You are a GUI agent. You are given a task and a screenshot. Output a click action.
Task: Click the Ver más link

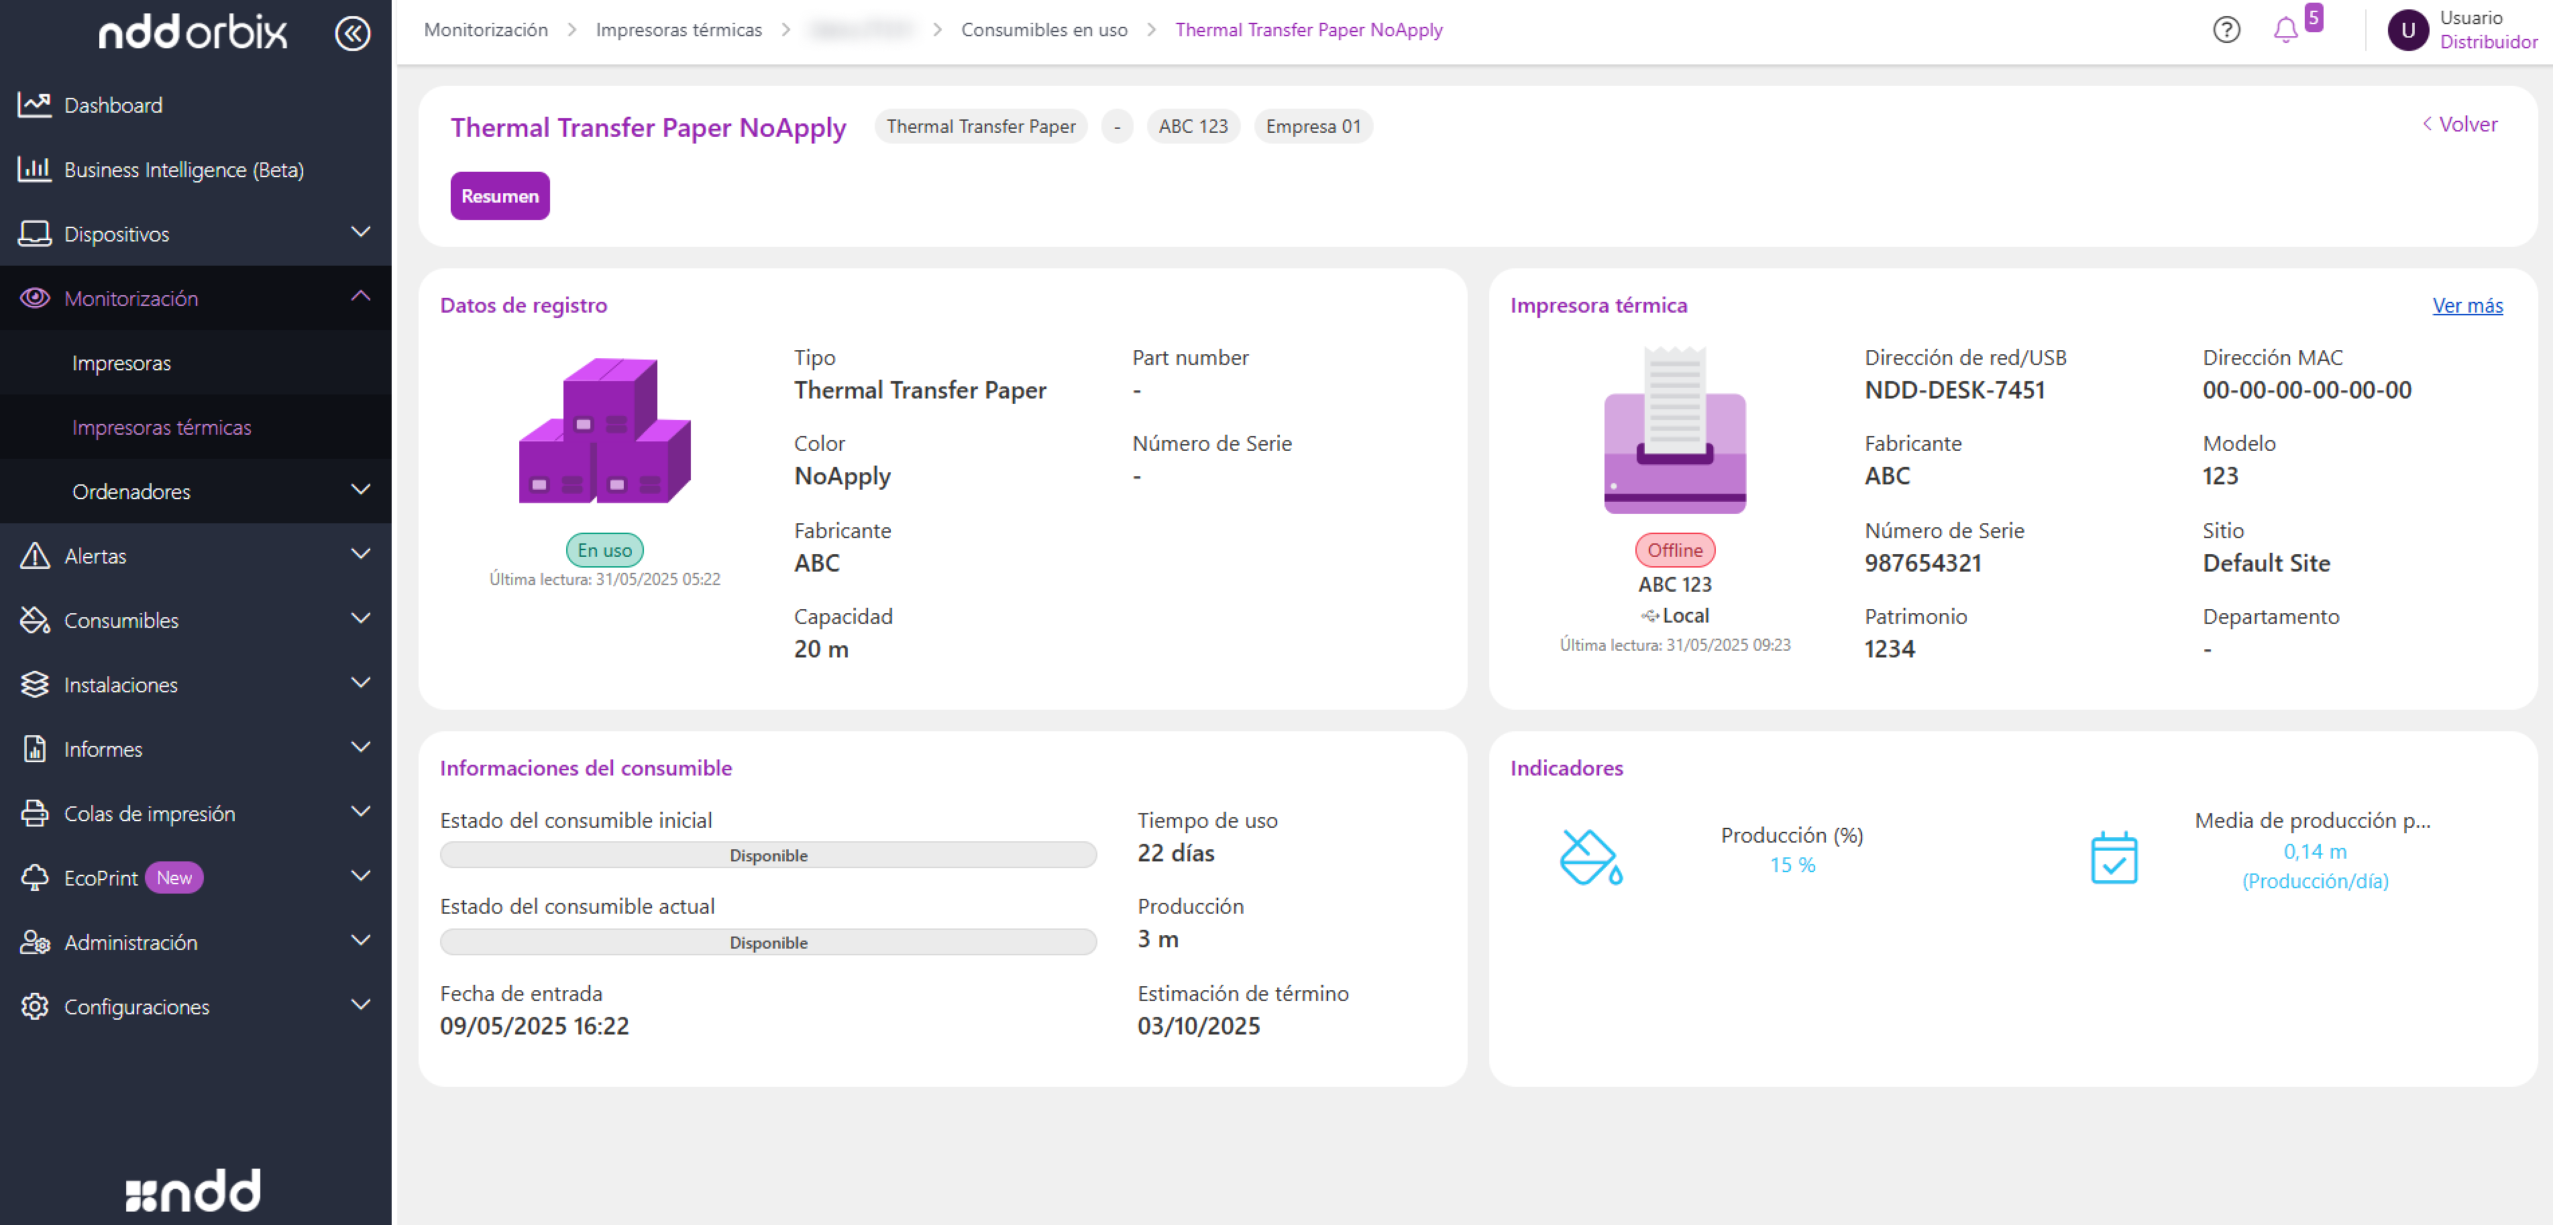pos(2466,305)
